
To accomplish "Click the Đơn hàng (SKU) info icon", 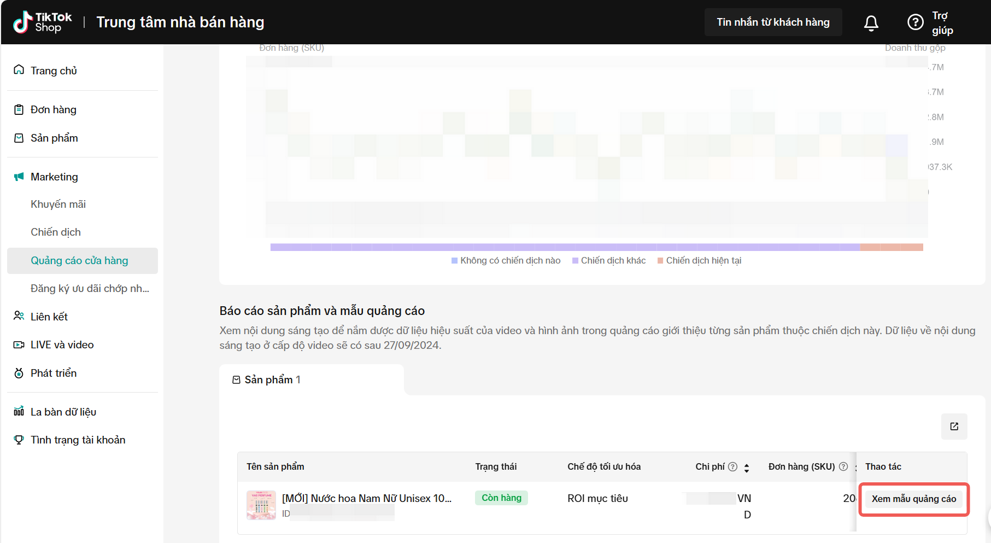I will click(843, 466).
